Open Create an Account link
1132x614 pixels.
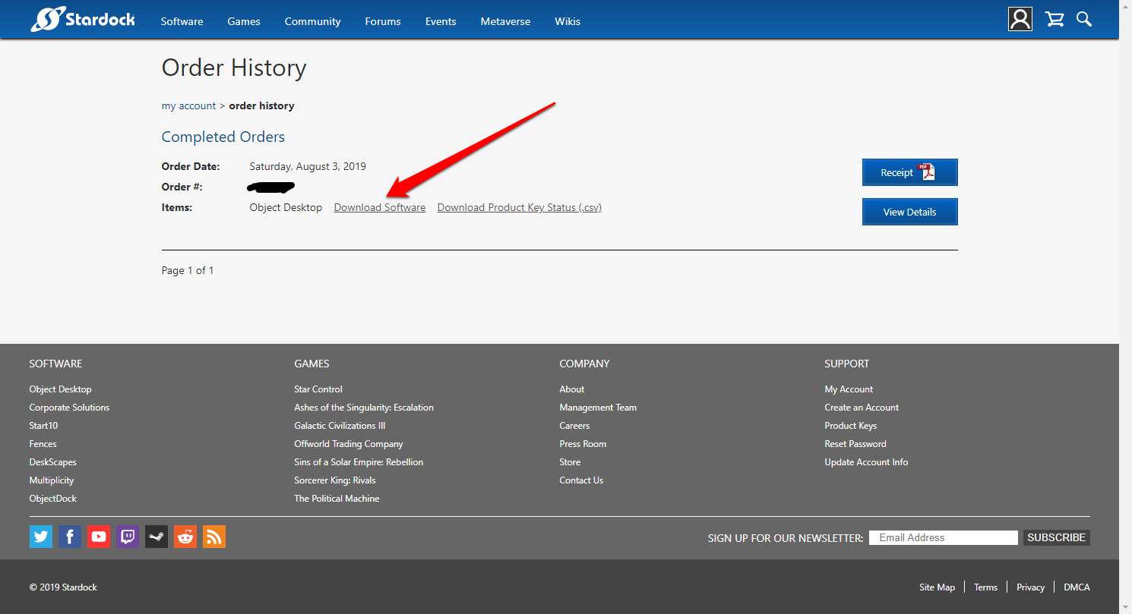coord(862,408)
